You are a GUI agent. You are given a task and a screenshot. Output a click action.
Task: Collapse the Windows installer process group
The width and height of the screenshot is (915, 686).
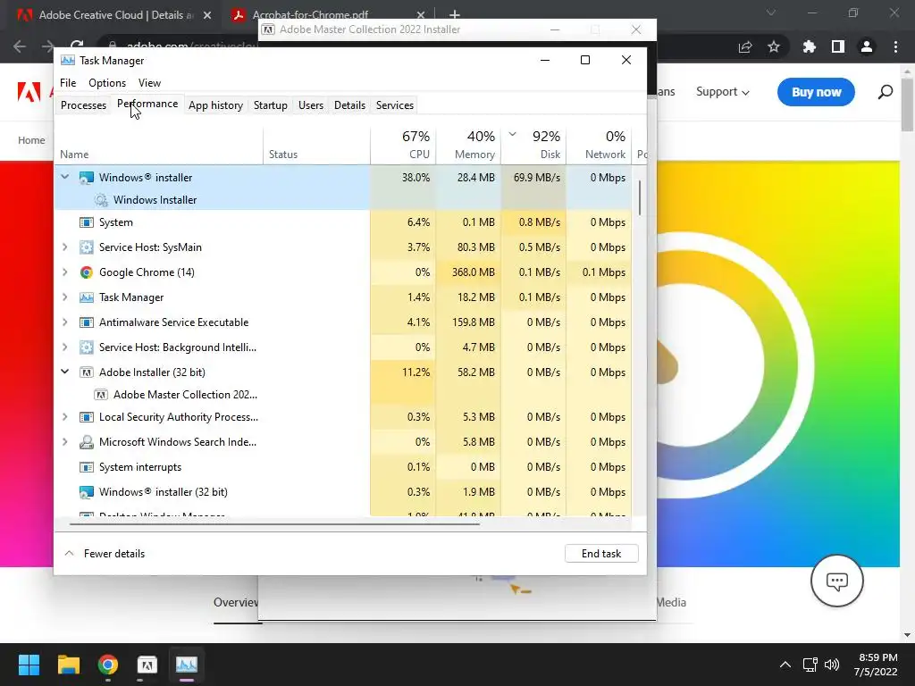point(64,177)
